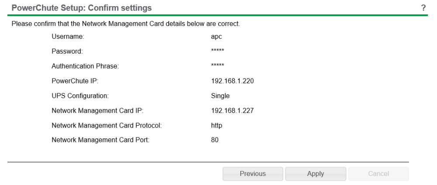Screen dimensions: 437x185
Task: Click the confirmation instruction sentence
Action: 126,23
